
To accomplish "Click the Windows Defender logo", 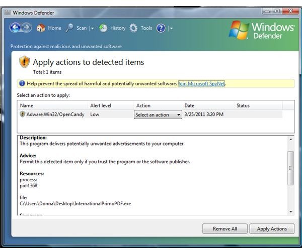I will point(261,30).
